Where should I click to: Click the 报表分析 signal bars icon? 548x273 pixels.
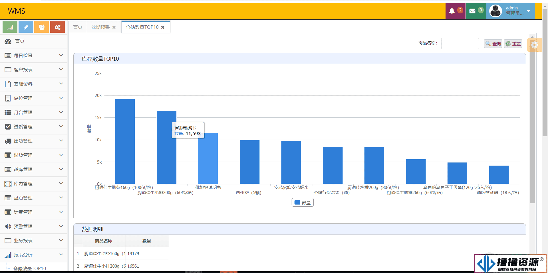pos(8,255)
